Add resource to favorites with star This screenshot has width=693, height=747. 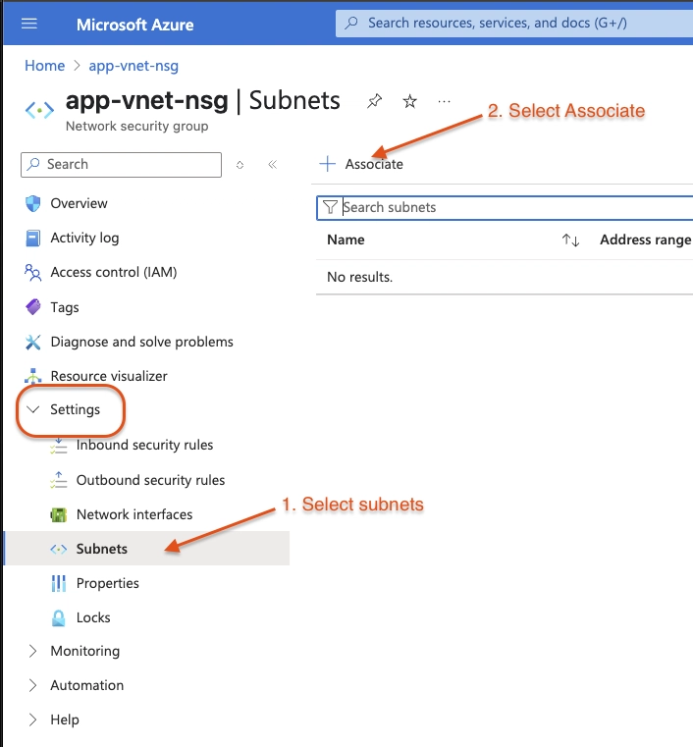coord(409,101)
